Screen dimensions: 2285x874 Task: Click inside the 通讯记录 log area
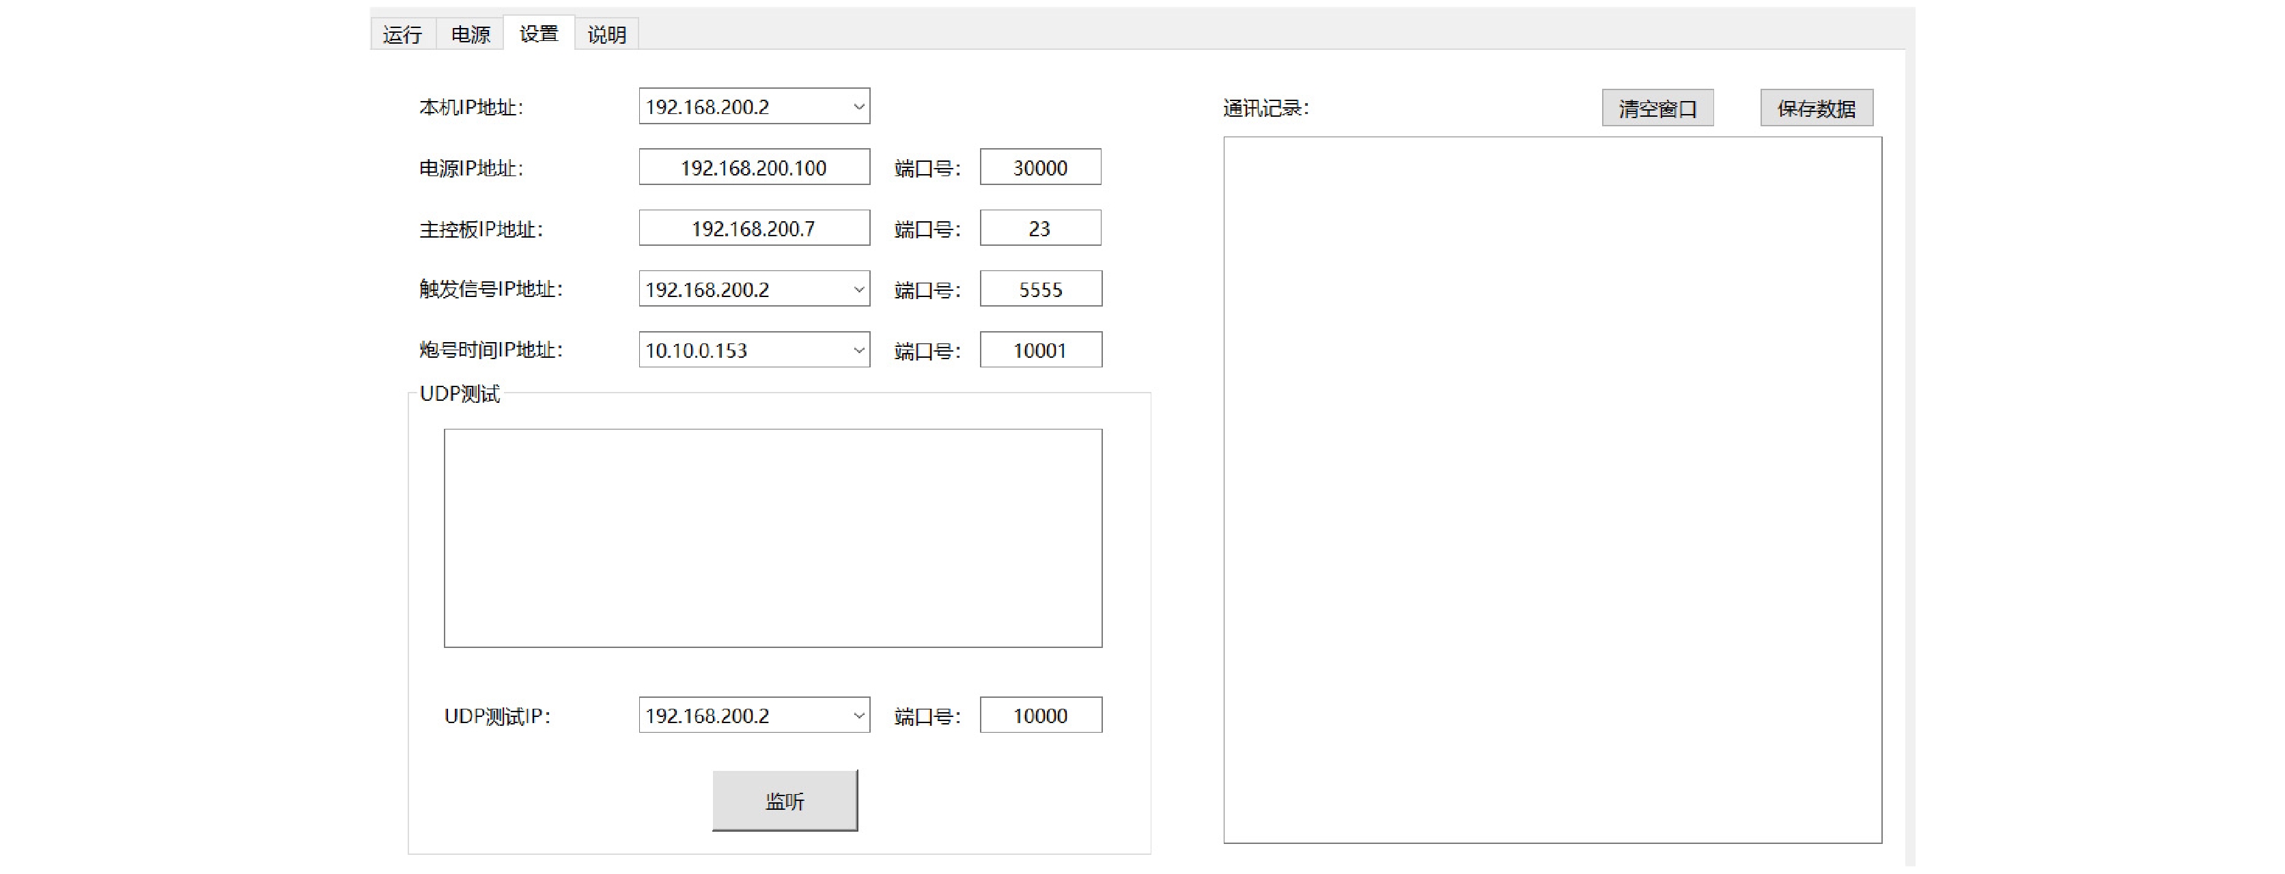click(1552, 489)
